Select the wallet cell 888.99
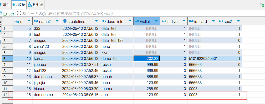Image resolution: width=265 pixels, height=104 pixels. click(x=146, y=77)
